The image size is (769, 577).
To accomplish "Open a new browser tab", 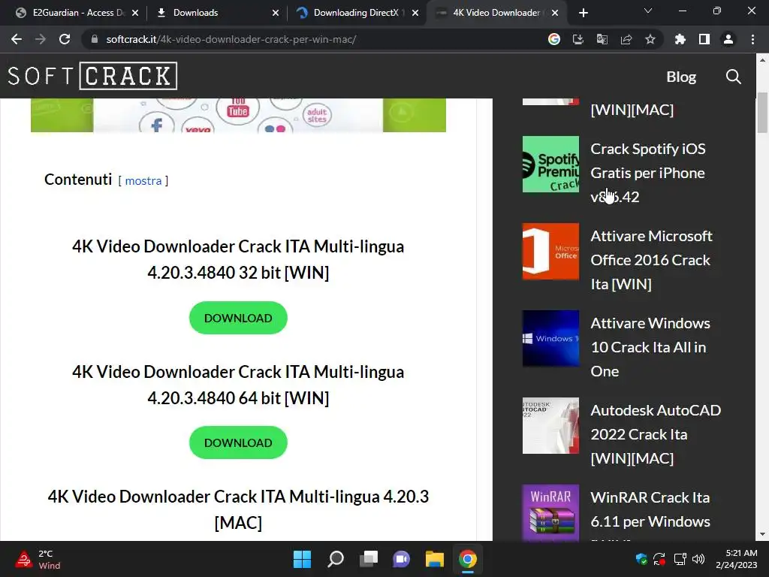I will click(583, 13).
